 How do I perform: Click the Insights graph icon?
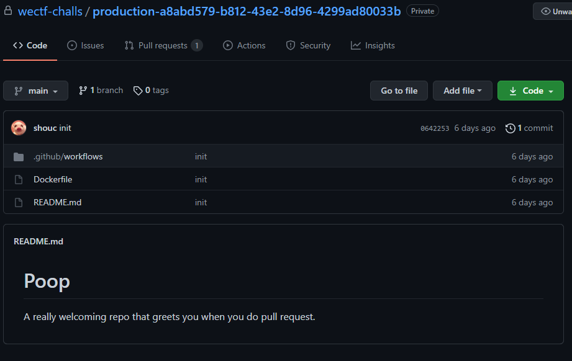pyautogui.click(x=356, y=45)
